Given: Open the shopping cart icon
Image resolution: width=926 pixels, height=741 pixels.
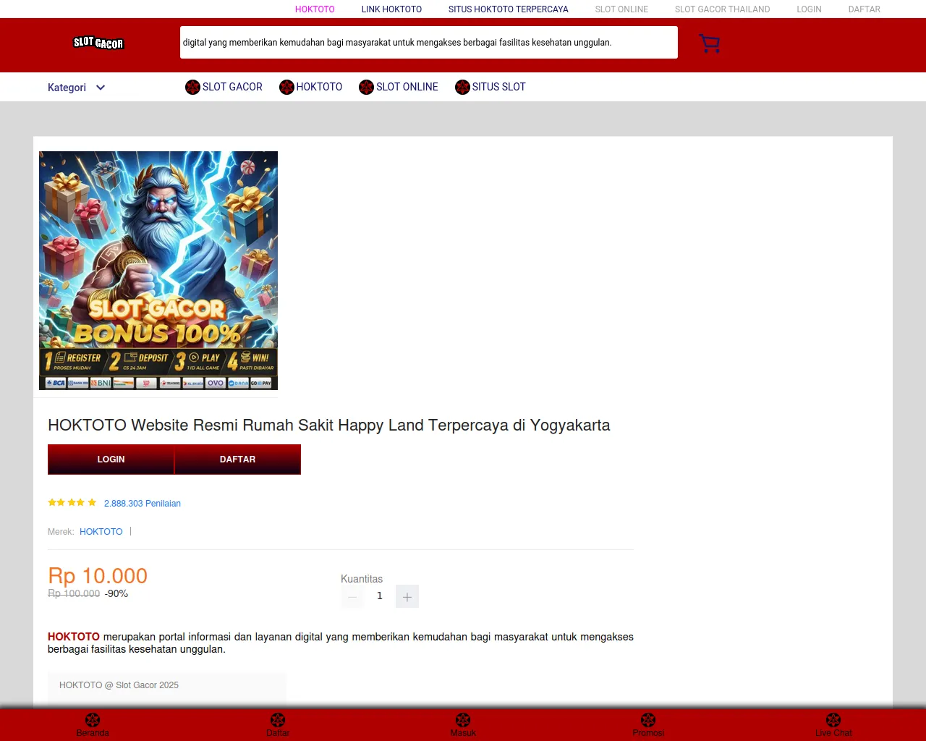Looking at the screenshot, I should [x=710, y=43].
